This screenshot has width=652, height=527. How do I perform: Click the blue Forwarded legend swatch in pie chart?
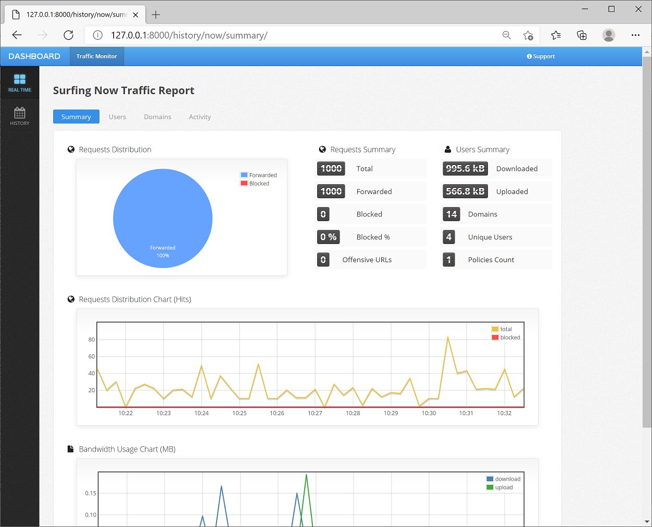tap(244, 175)
